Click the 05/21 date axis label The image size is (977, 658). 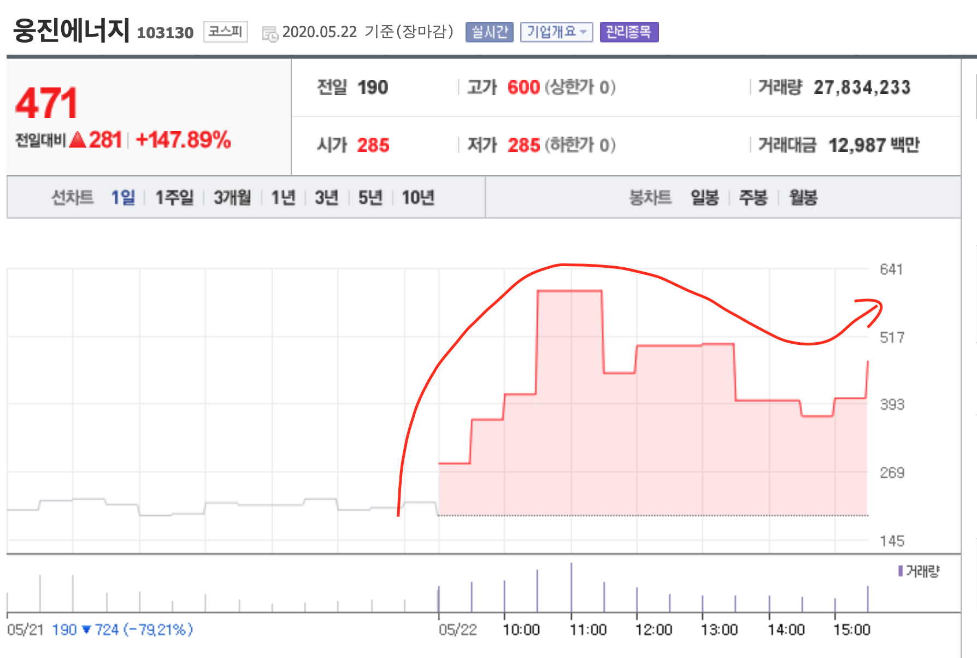pos(25,630)
